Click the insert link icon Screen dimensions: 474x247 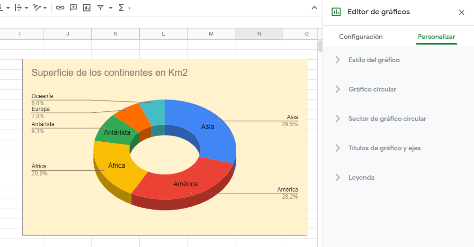coord(60,8)
